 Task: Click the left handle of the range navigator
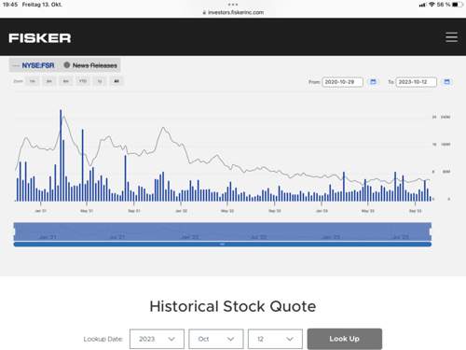pyautogui.click(x=14, y=231)
